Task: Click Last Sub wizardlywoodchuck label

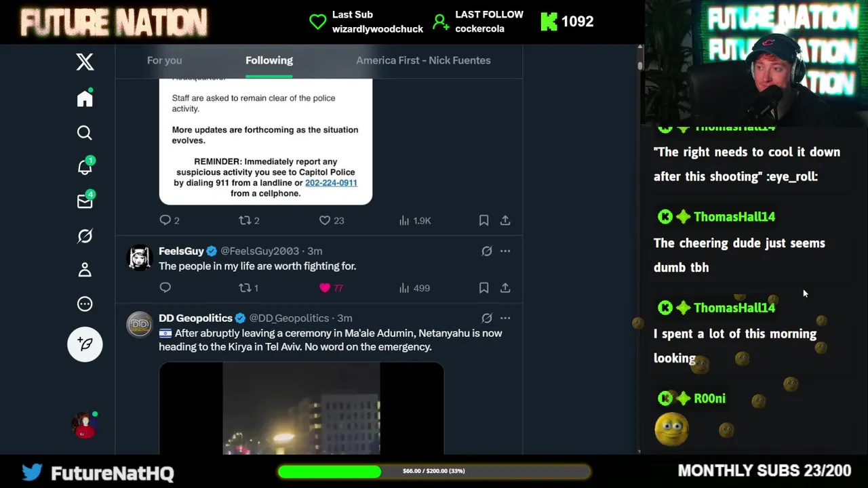Action: click(378, 22)
